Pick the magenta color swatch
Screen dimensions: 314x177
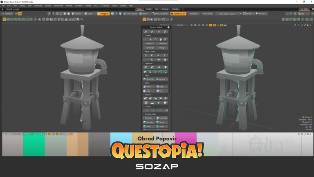pyautogui.click(x=186, y=138)
